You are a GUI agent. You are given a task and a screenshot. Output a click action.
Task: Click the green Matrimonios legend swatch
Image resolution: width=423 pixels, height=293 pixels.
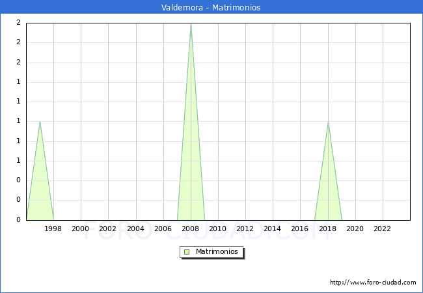coord(187,252)
